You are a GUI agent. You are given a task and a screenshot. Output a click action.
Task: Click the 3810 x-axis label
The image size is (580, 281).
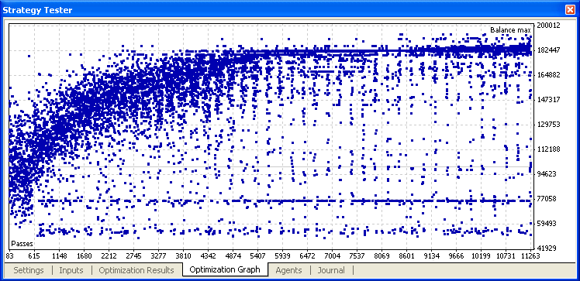183,256
